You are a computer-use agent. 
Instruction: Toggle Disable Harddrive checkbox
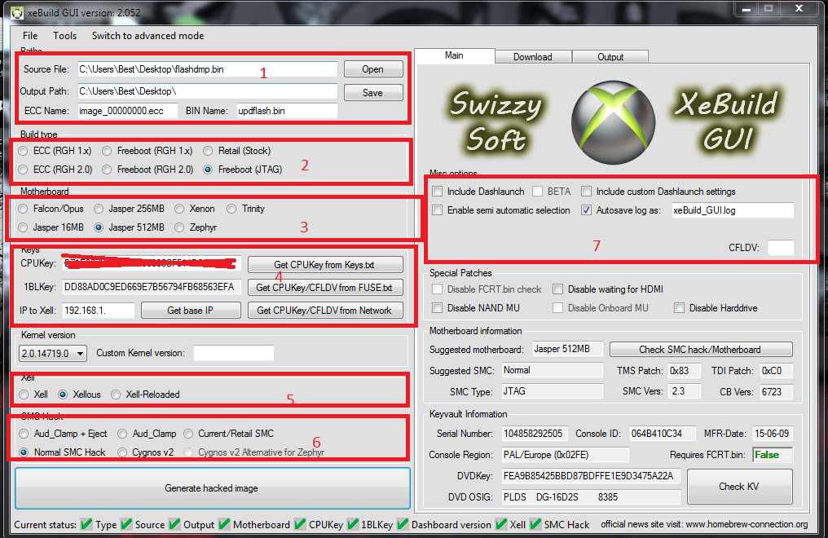716,308
